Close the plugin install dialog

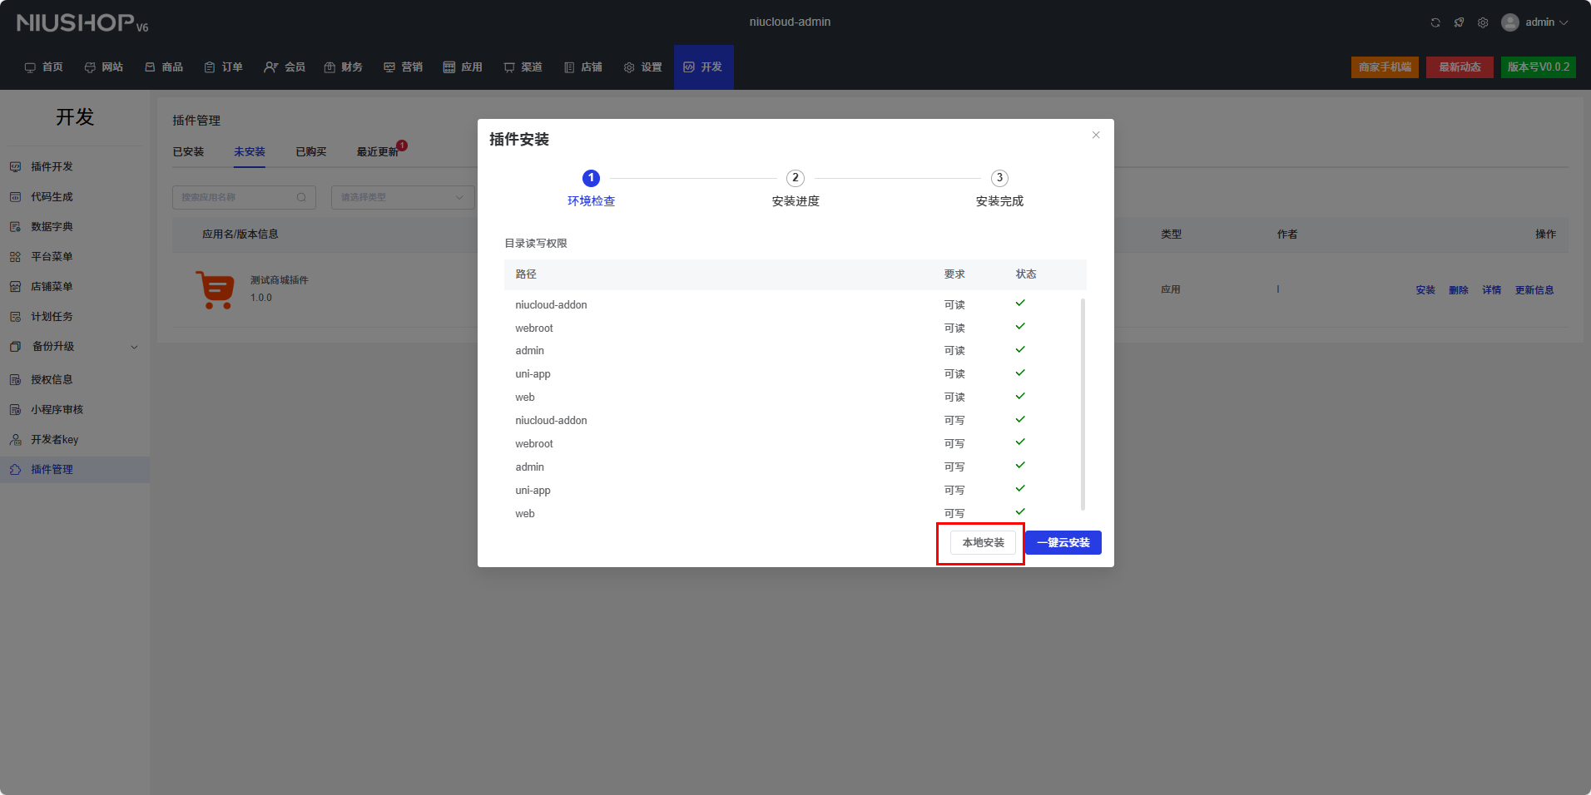[x=1096, y=135]
